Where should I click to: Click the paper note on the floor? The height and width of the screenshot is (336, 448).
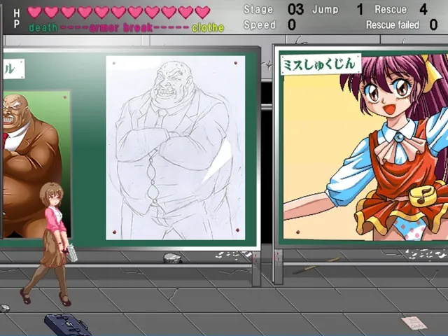pyautogui.click(x=414, y=323)
